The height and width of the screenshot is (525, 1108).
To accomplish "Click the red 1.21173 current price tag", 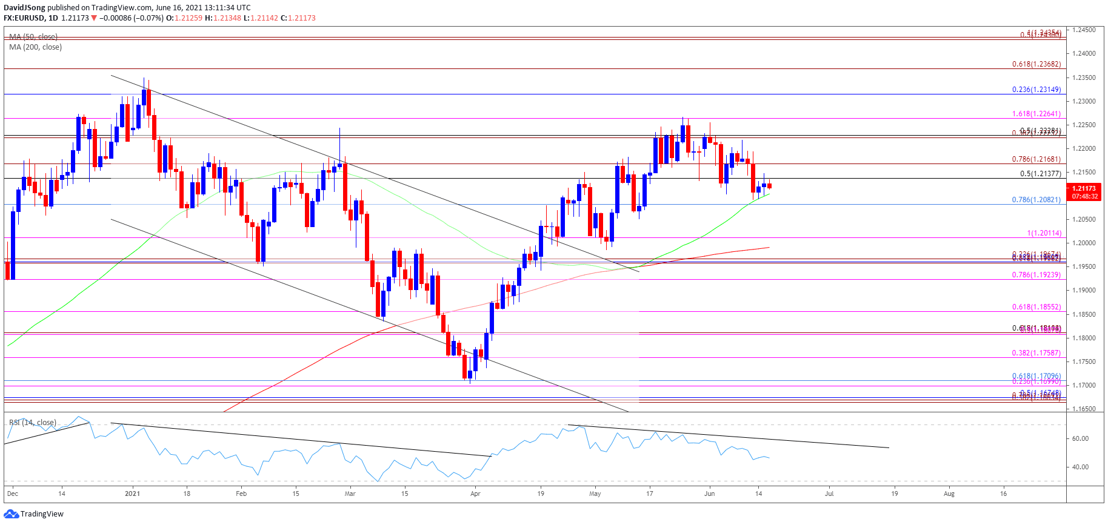I will (x=1084, y=193).
